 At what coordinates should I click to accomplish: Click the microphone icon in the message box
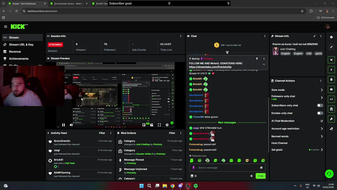coord(194,168)
